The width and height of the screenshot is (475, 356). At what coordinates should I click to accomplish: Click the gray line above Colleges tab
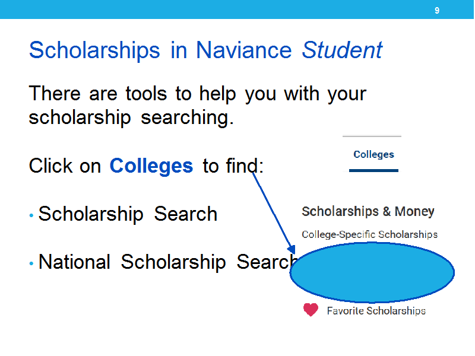point(372,136)
